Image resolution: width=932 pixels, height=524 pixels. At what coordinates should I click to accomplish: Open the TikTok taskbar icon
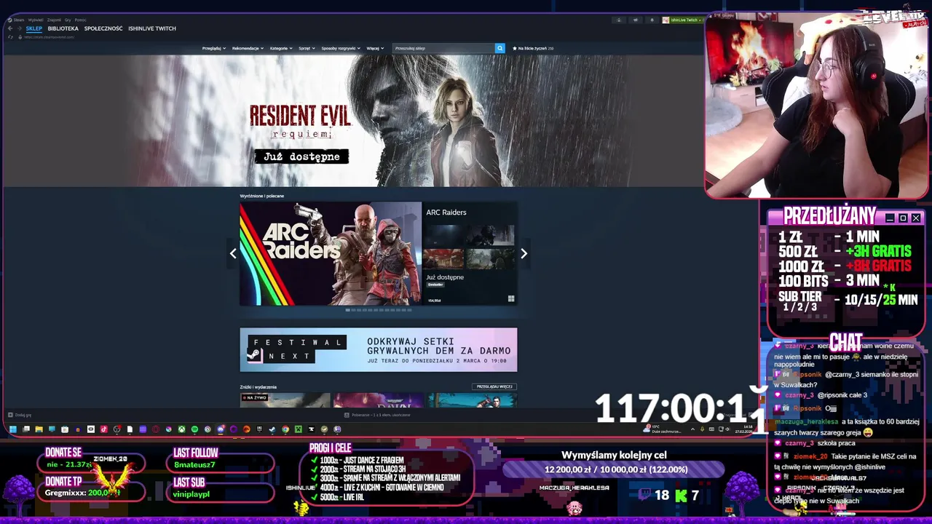coord(103,429)
